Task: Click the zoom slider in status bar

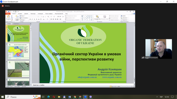Action: point(127,87)
